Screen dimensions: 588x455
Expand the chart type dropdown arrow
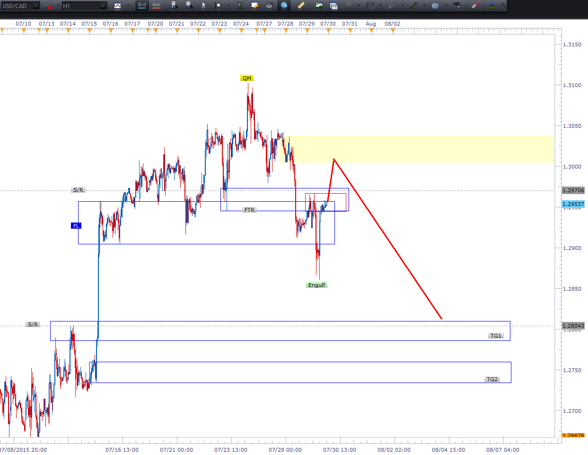coord(128,6)
